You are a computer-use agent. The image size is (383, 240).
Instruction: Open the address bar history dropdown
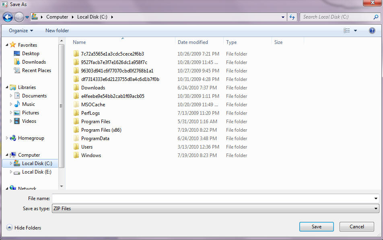[283, 17]
